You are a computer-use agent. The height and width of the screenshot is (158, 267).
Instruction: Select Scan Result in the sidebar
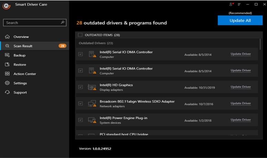[35, 46]
